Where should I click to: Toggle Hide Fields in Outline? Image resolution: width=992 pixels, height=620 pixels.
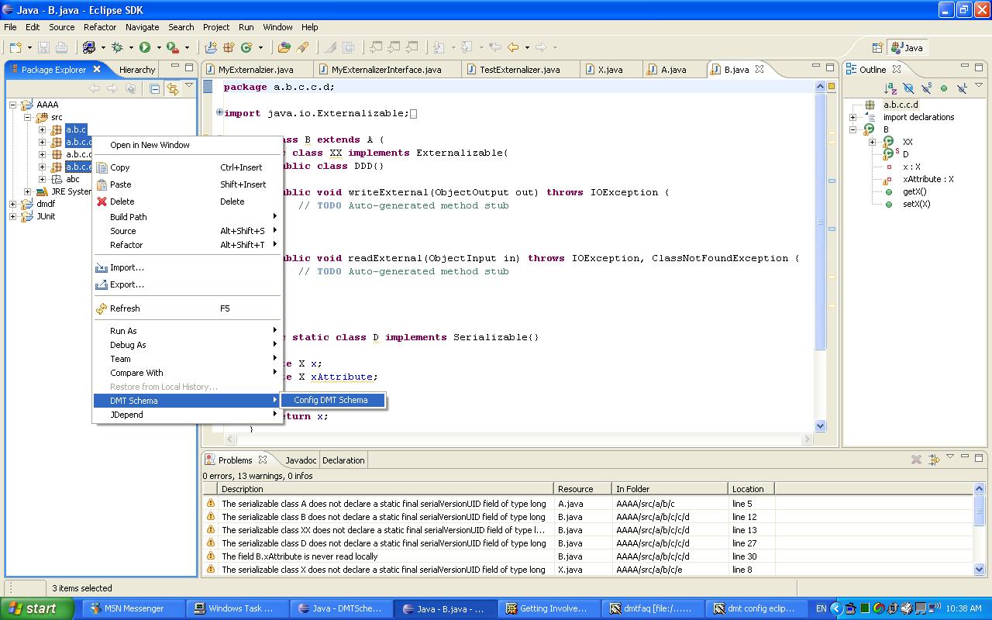908,88
